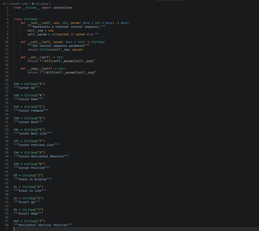Click the 'Horizontal Vertical Position' docstring
Viewport: 259px width, 231px height.
pos(43,225)
